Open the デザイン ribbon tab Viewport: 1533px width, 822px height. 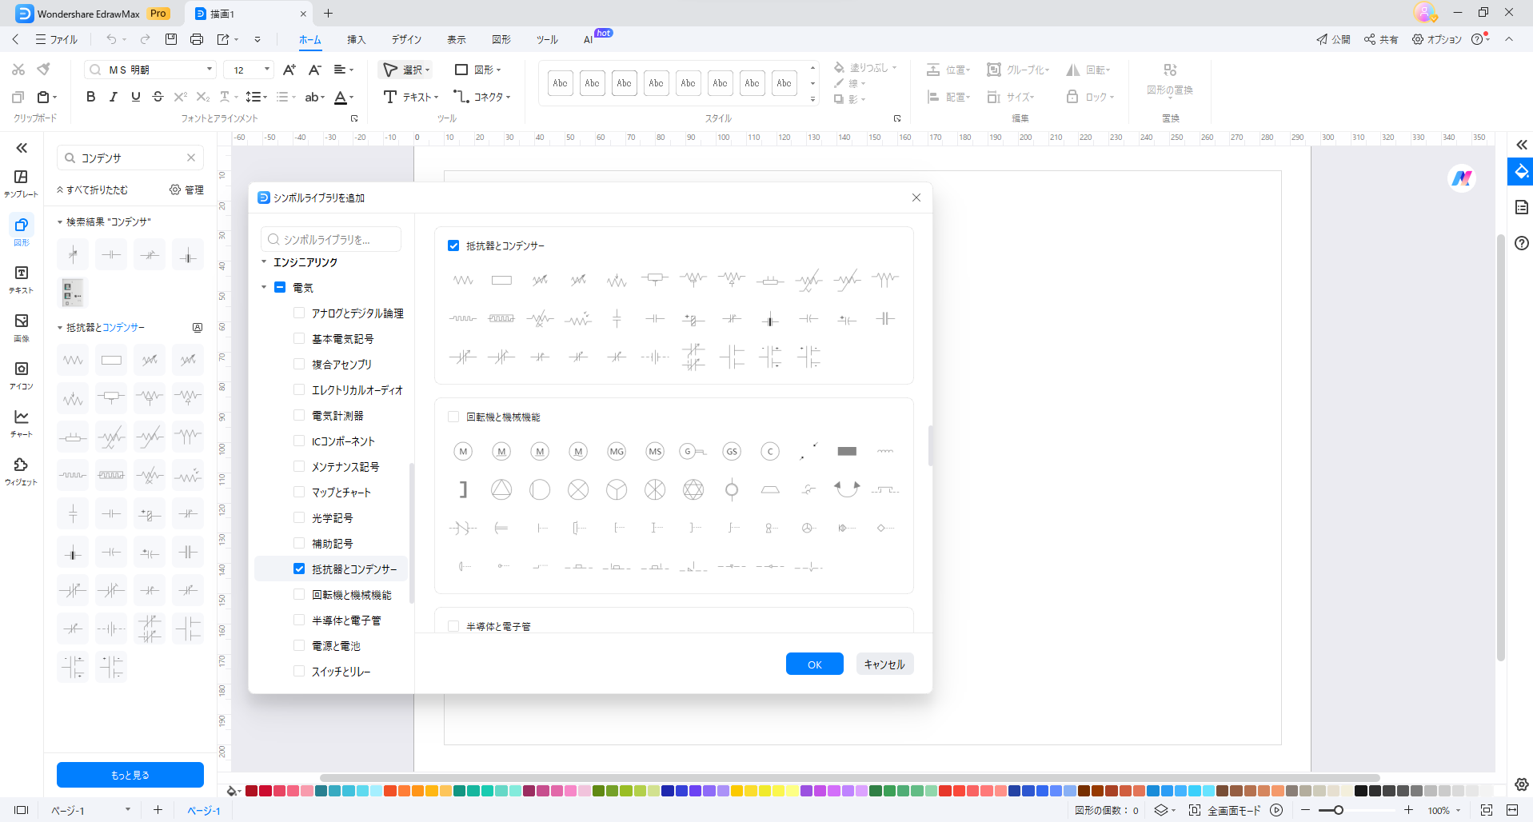(406, 39)
